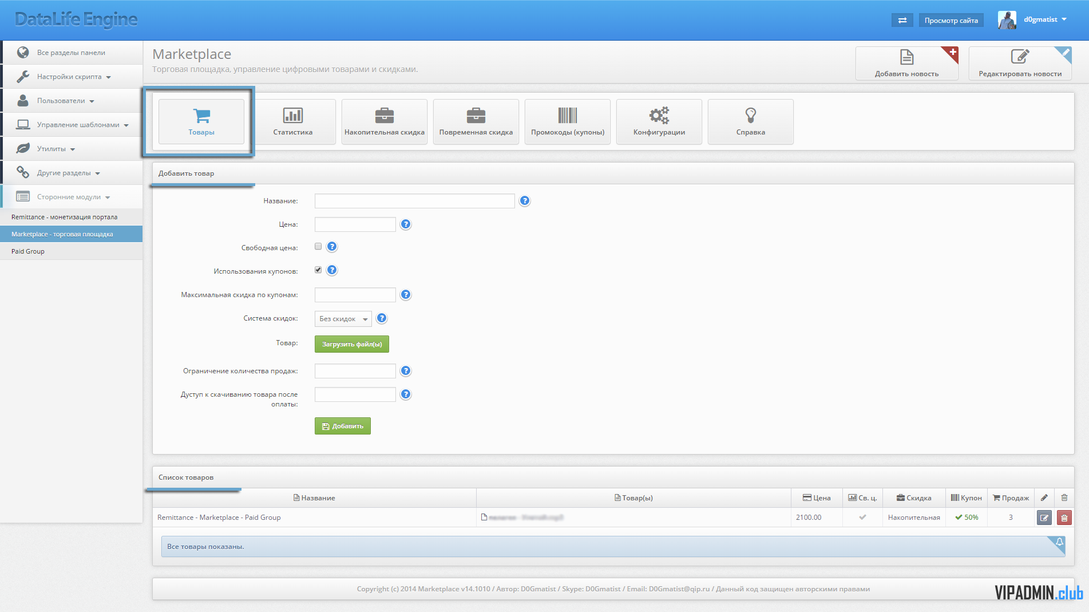The image size is (1089, 612).
Task: Click the green Добавить button
Action: pyautogui.click(x=343, y=426)
